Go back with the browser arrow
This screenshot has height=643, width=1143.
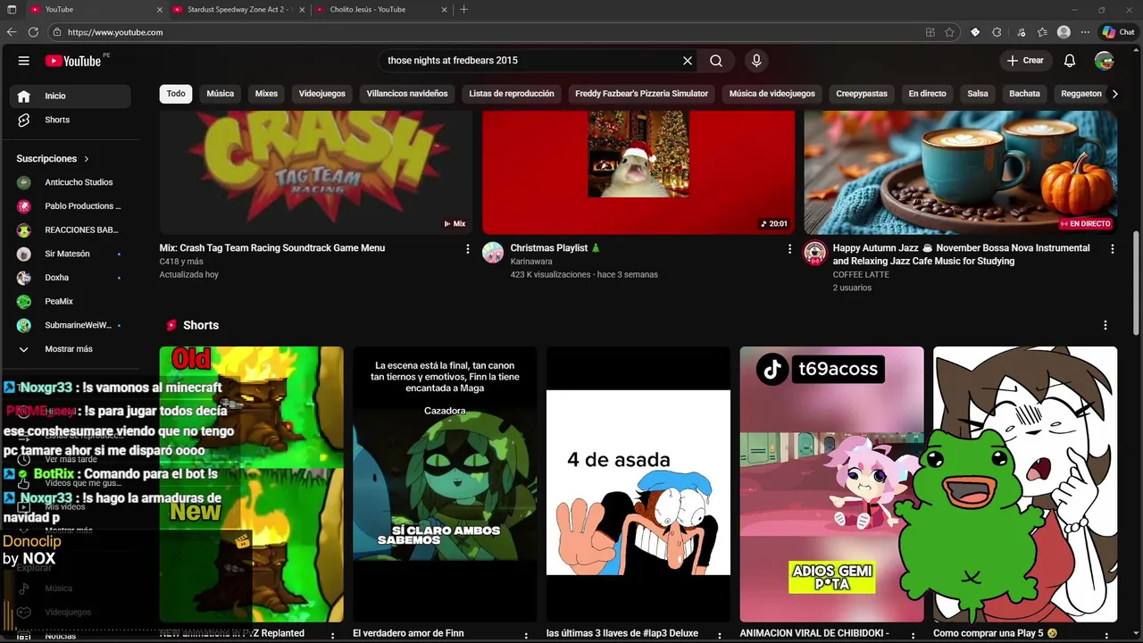(x=12, y=32)
